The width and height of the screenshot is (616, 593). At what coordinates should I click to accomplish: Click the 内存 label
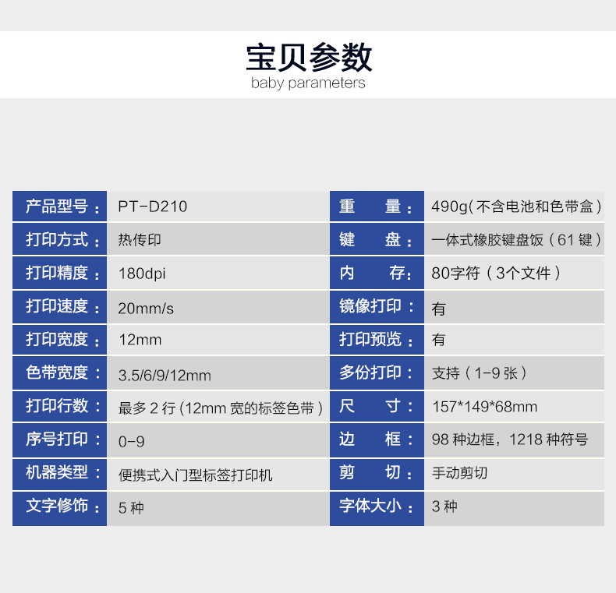(x=377, y=273)
